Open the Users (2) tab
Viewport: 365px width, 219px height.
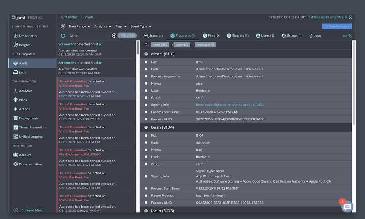(265, 36)
